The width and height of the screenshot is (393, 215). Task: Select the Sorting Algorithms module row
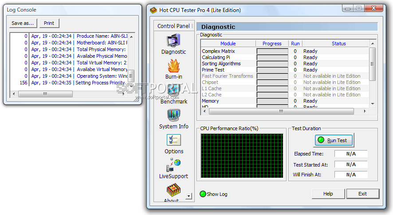285,64
